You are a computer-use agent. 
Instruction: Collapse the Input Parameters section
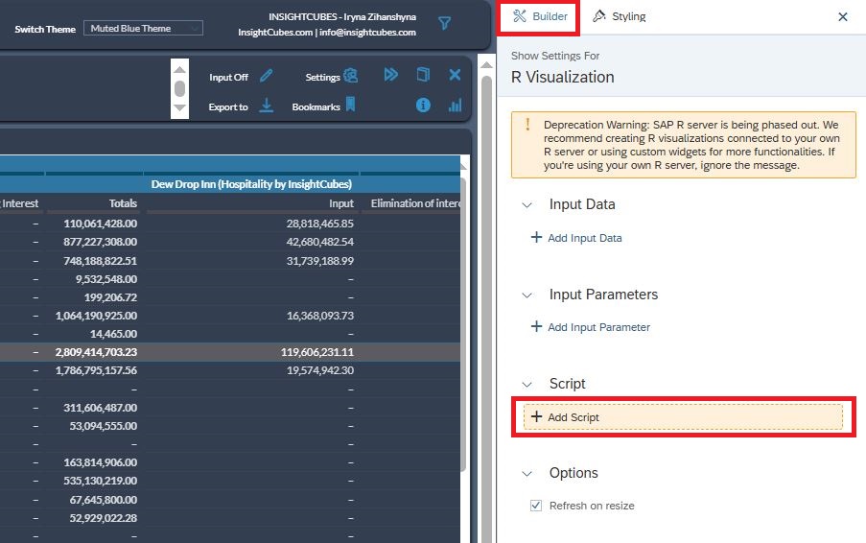tap(527, 295)
